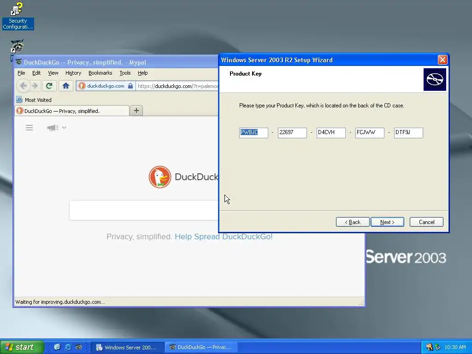Open the View menu in Mypal
This screenshot has width=472, height=354.
53,73
